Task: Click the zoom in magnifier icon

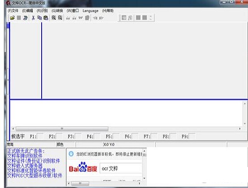Action: coord(54,17)
